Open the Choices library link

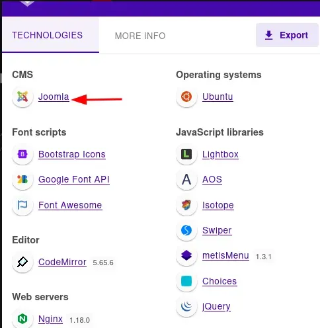click(x=220, y=281)
